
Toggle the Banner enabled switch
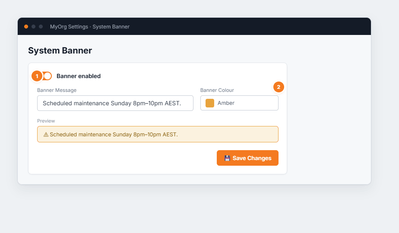pyautogui.click(x=45, y=76)
